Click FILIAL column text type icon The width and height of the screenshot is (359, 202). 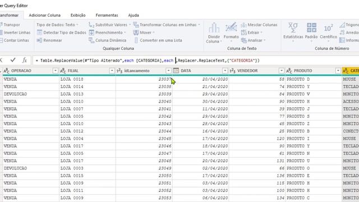pyautogui.click(x=63, y=71)
